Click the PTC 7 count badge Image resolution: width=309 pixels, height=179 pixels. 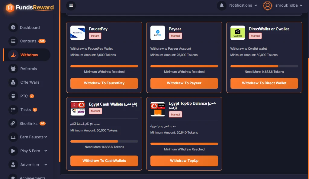(32, 96)
